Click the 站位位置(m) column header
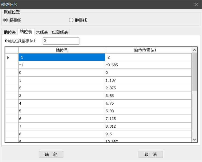Viewport: 202px width, 162px height. [x=148, y=50]
